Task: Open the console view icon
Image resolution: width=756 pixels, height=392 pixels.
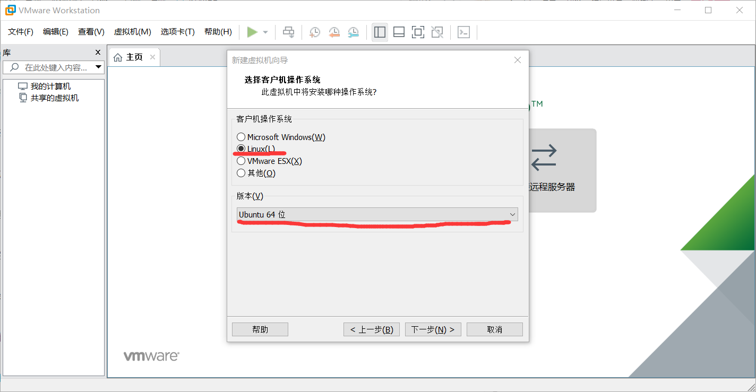Action: click(x=463, y=32)
